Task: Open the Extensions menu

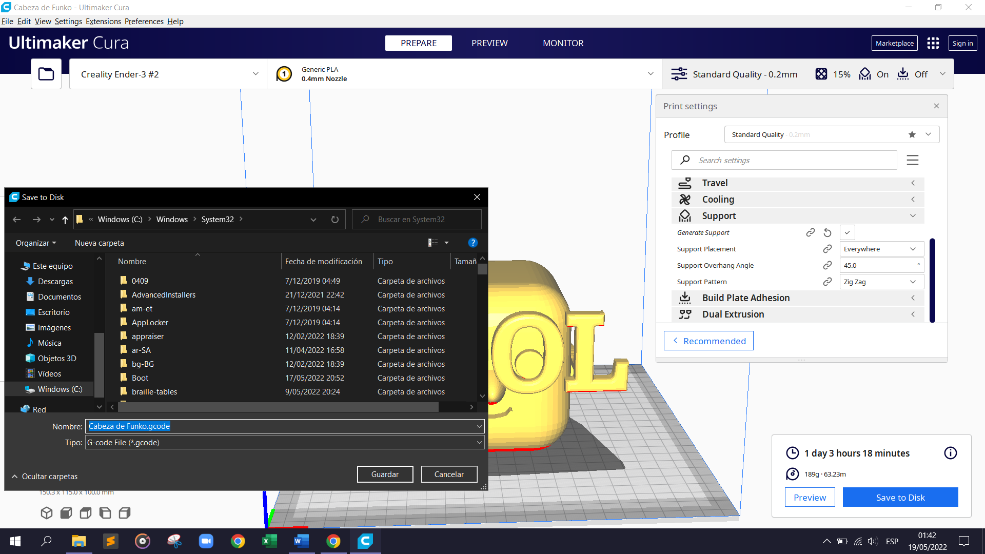Action: 103,22
